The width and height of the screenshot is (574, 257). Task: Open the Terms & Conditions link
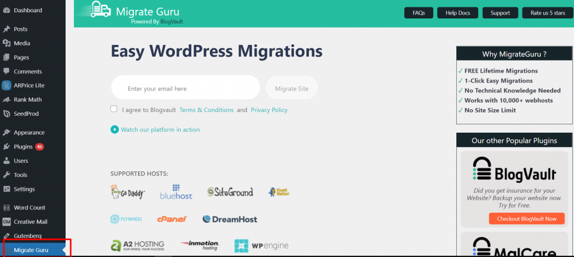click(206, 110)
